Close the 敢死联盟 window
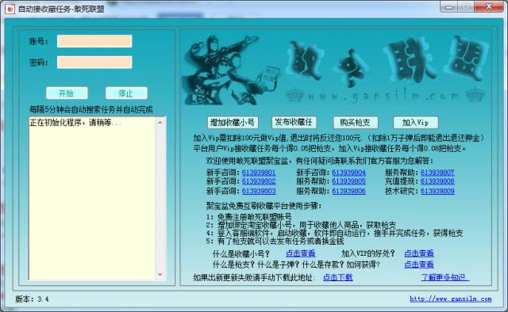508x312 pixels. (x=490, y=7)
